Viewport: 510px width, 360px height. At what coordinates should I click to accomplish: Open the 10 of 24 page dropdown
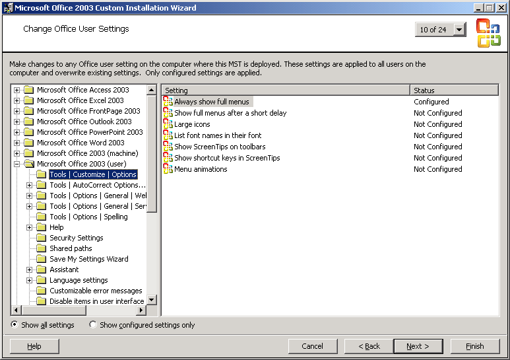(459, 30)
